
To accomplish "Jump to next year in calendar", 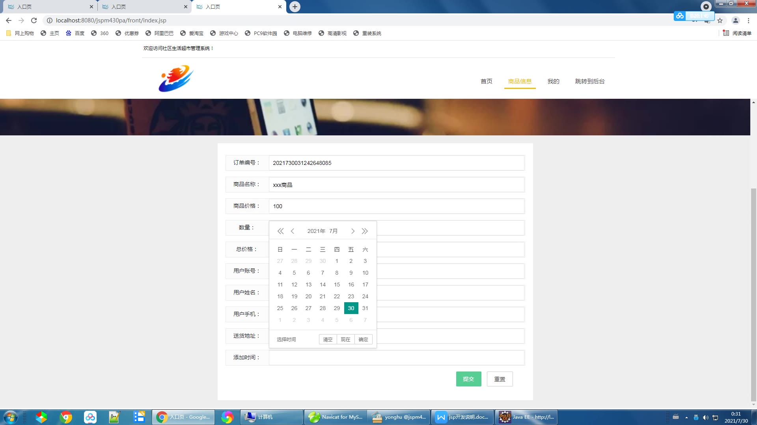I will (x=365, y=231).
